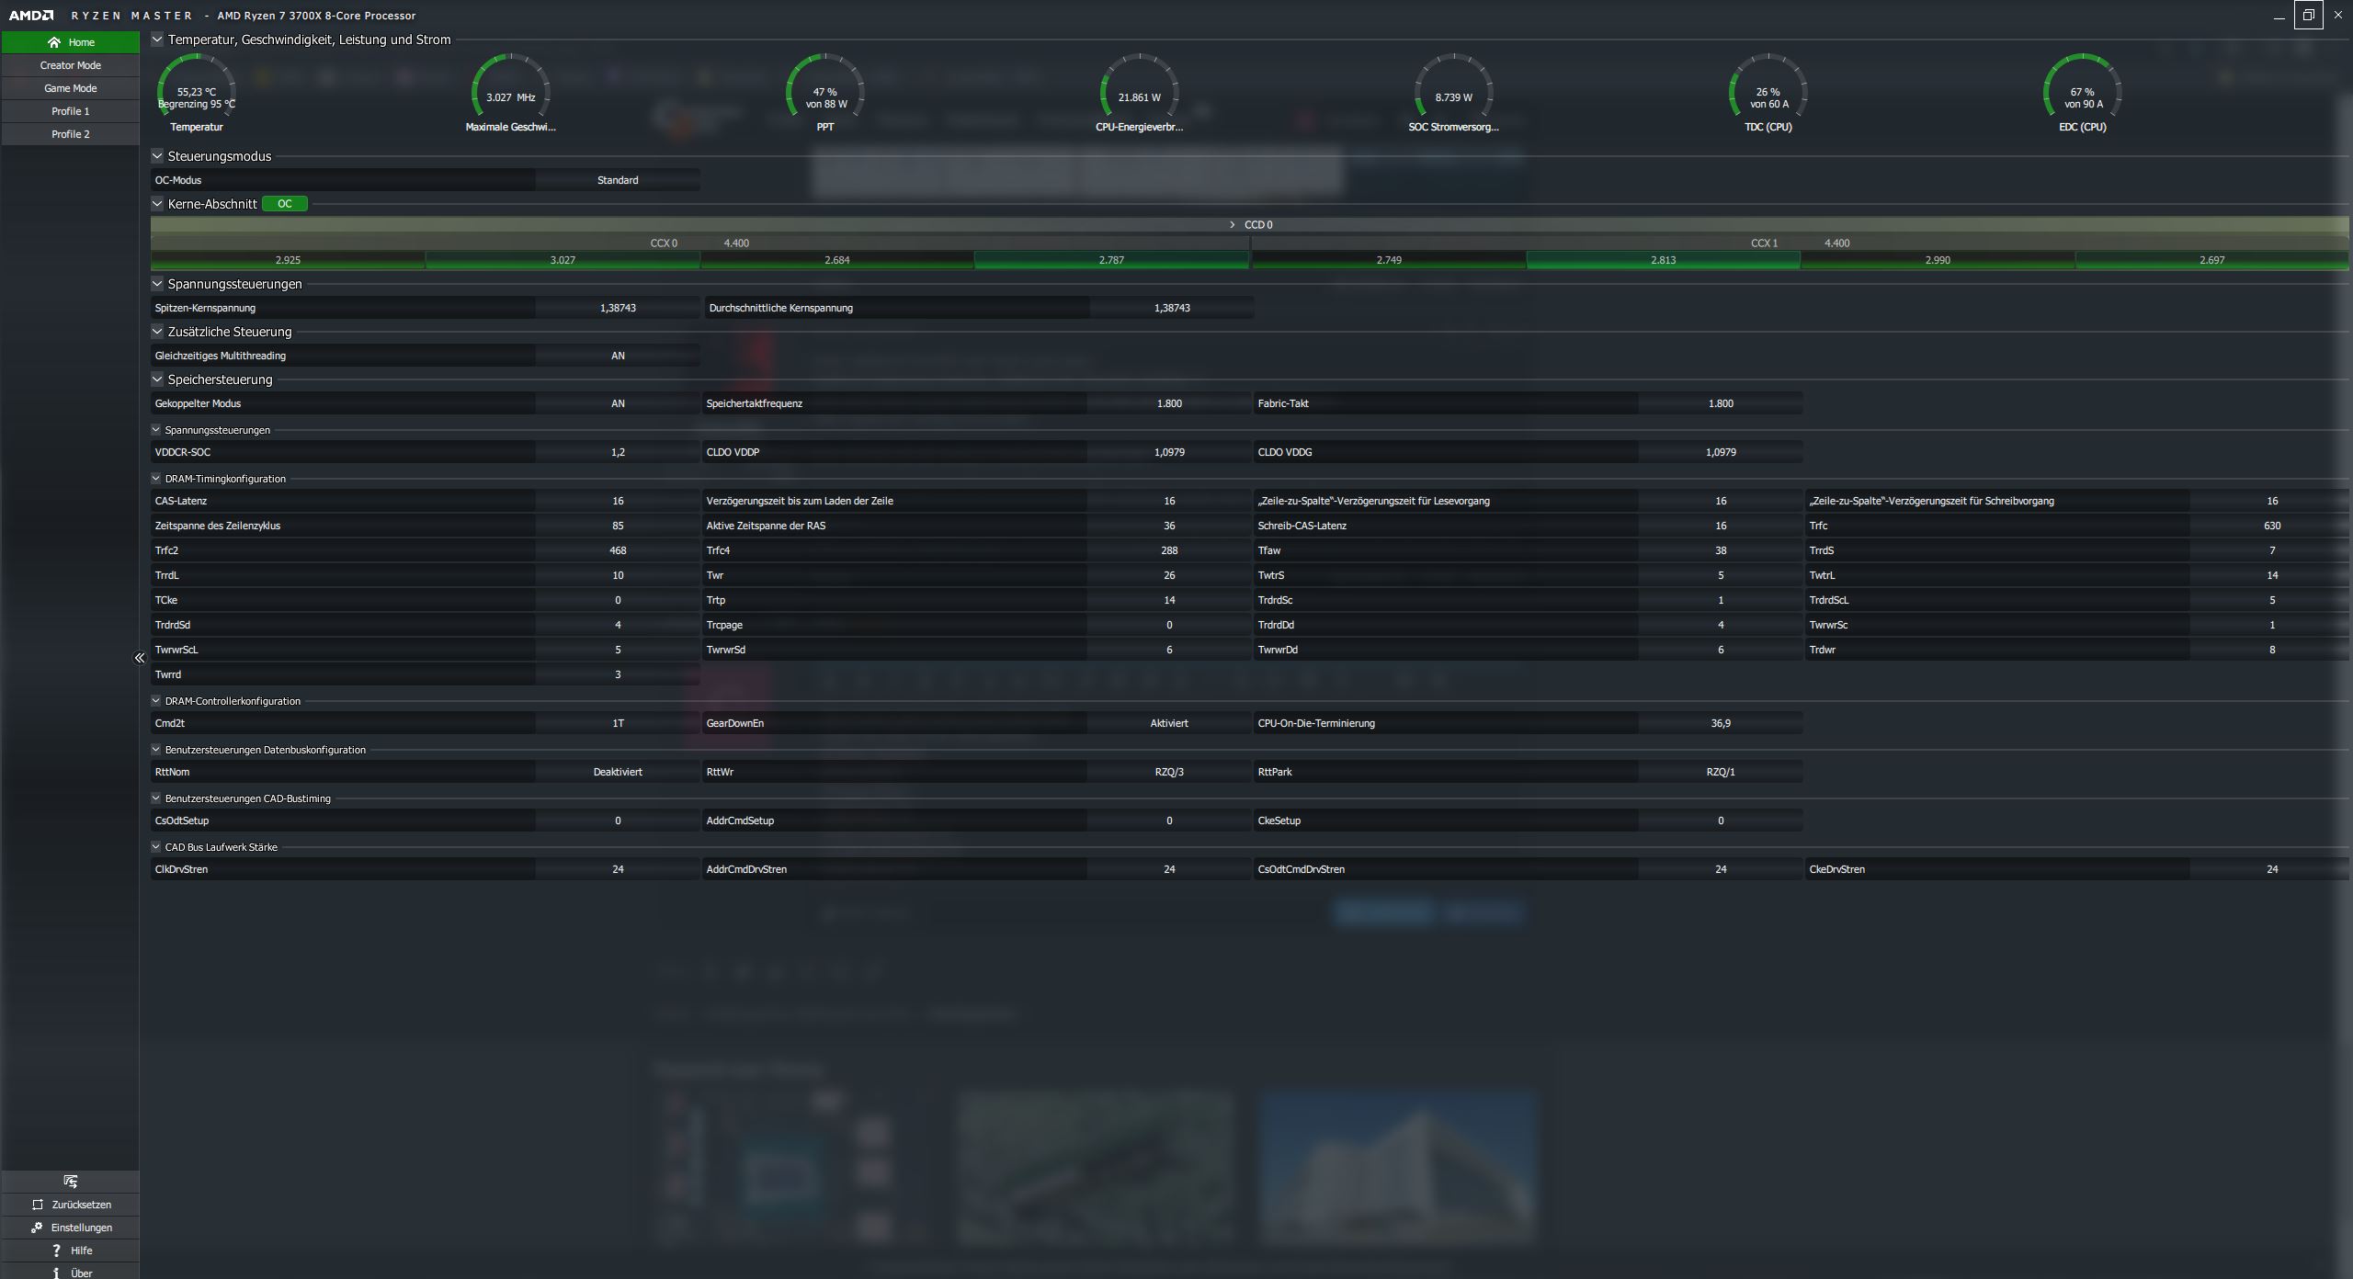Switch to Creator Mode profile
Image resolution: width=2353 pixels, height=1279 pixels.
[71, 65]
